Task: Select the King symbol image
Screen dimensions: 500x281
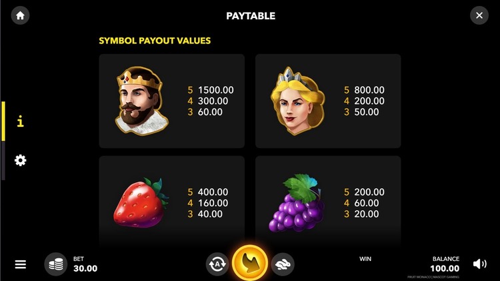Action: click(x=141, y=101)
